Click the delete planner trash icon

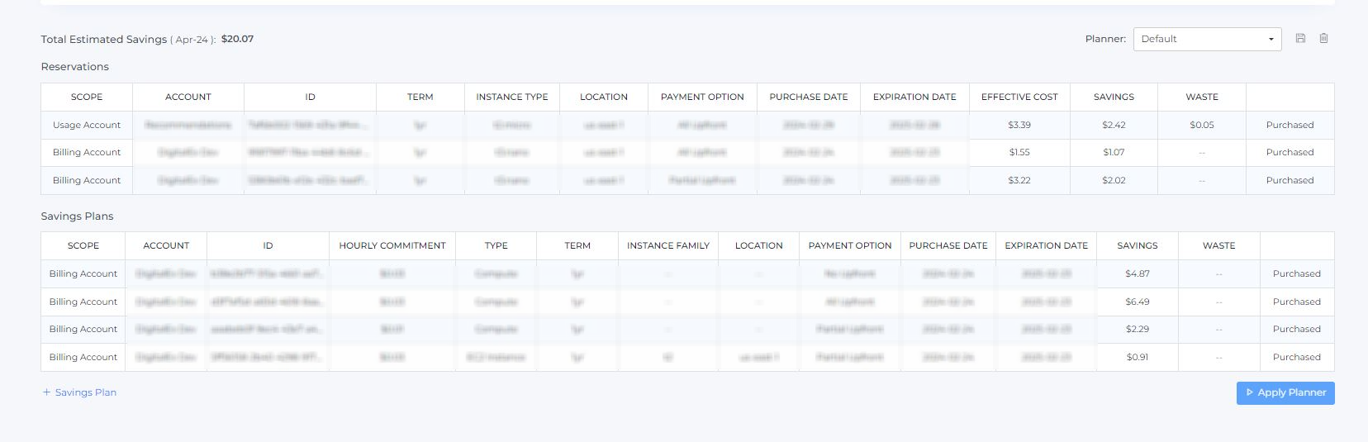1323,39
